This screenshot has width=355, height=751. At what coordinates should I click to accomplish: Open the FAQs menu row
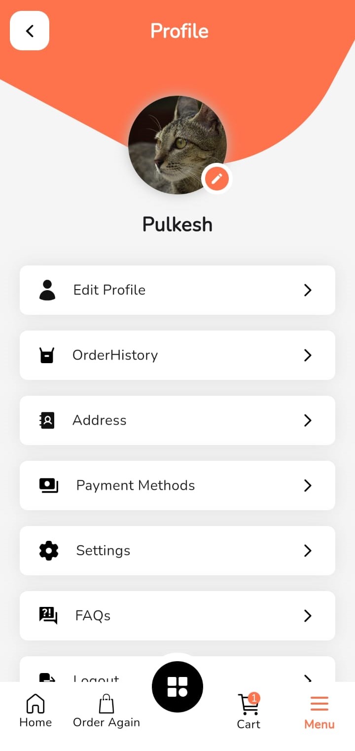tap(177, 616)
